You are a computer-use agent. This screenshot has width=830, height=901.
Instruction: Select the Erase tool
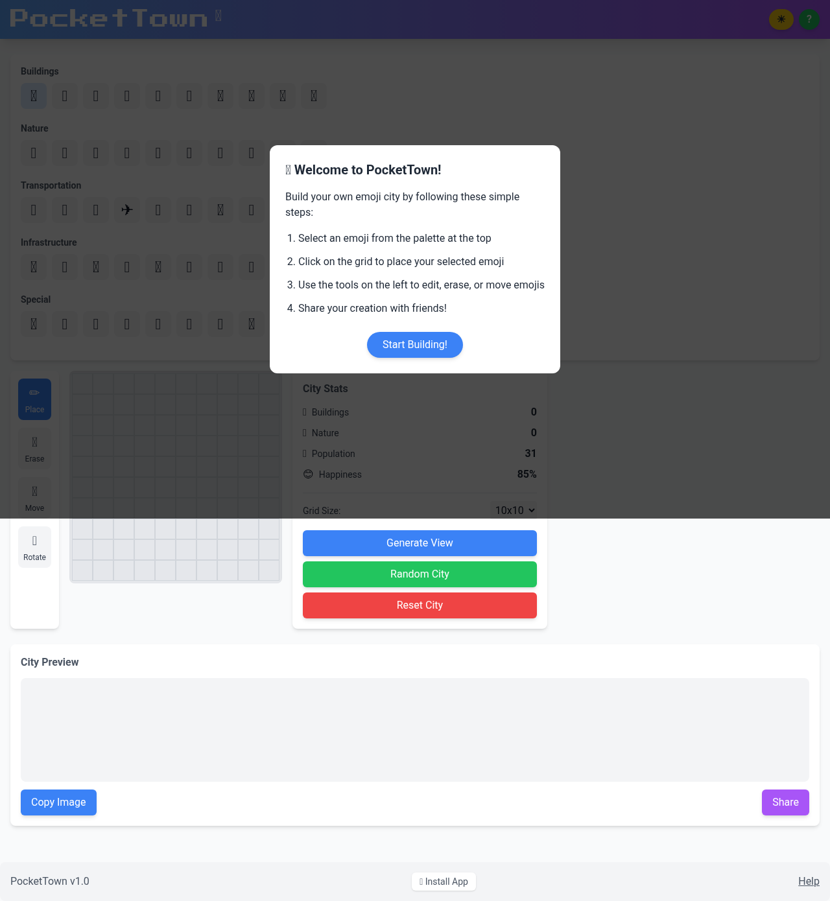point(34,449)
